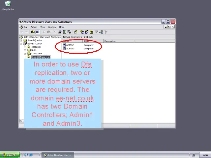Click the tree pane left scroll arrow
The height and width of the screenshot is (158, 211).
click(21, 121)
